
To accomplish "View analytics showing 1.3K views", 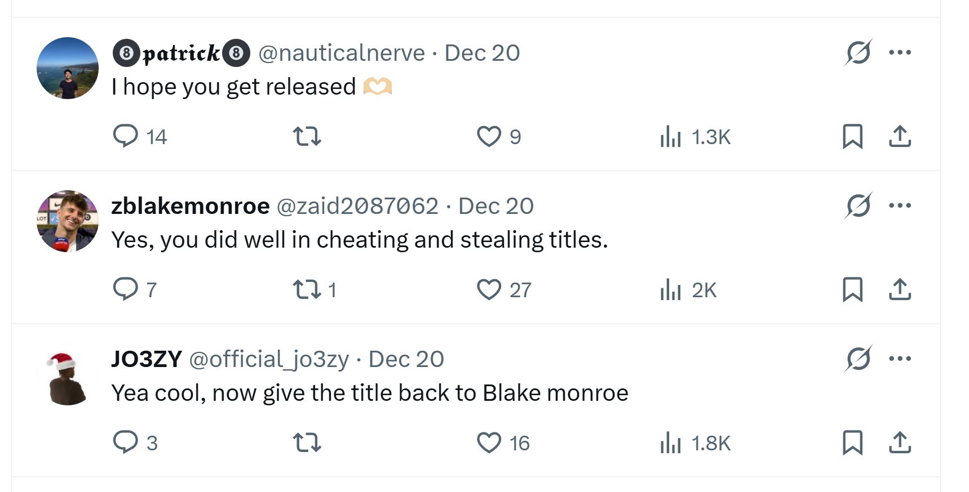I will tap(694, 136).
